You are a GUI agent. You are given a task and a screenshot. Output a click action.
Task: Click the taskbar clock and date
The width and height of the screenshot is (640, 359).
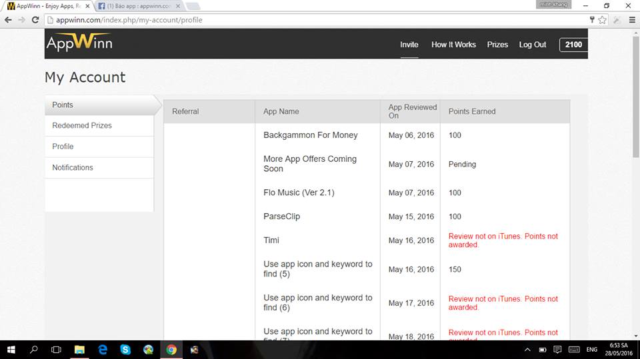click(619, 350)
